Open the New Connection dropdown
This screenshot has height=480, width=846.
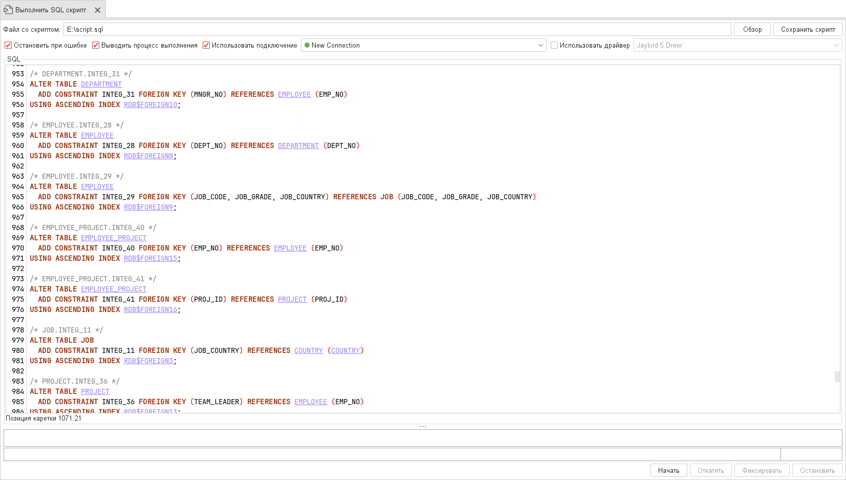coord(540,45)
